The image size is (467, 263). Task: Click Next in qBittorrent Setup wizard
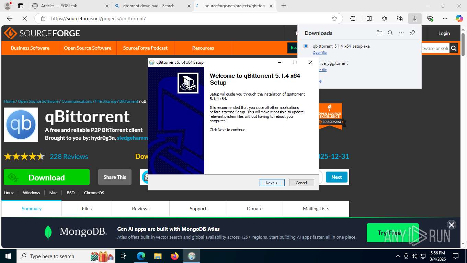[x=272, y=183]
